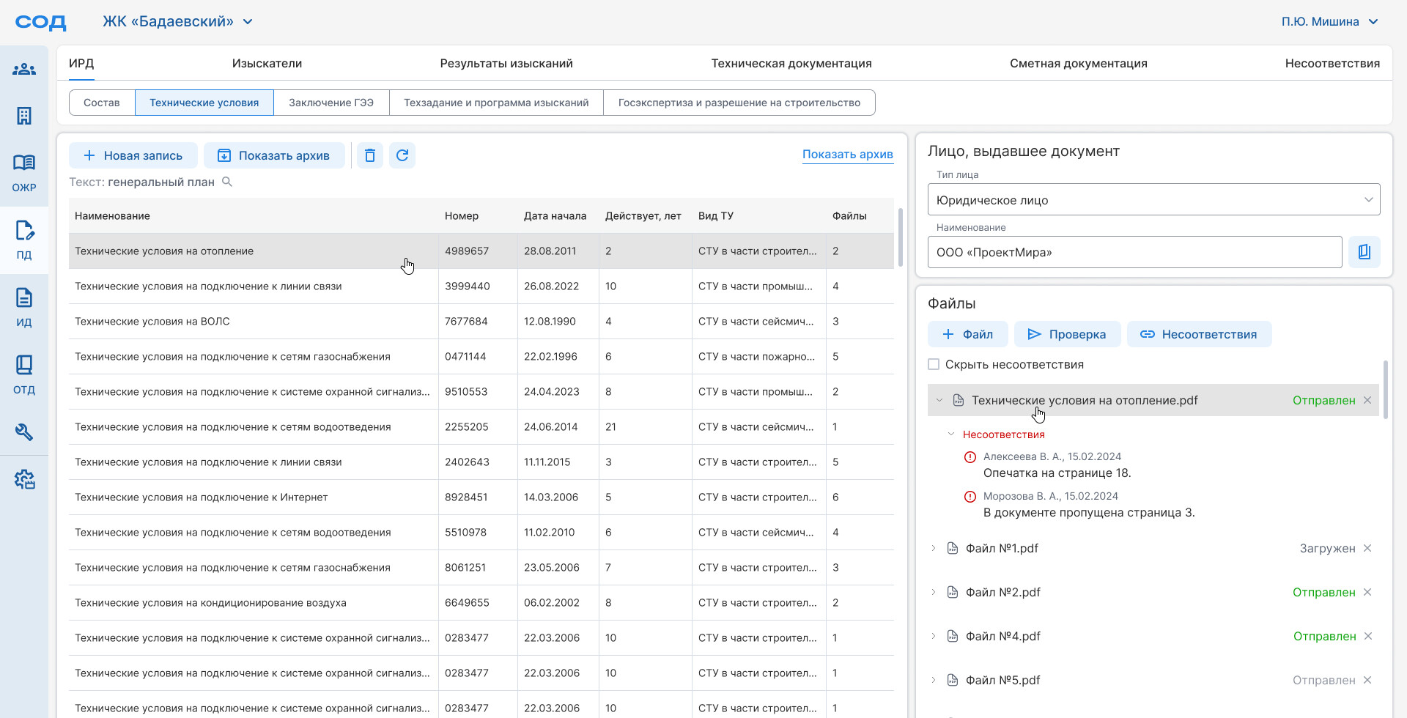This screenshot has width=1407, height=718.
Task: Open the Тип лица dropdown
Action: pos(1154,199)
